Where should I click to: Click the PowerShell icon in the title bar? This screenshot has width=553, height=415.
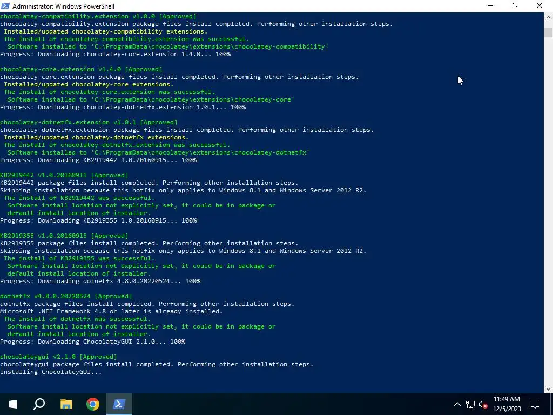5,6
